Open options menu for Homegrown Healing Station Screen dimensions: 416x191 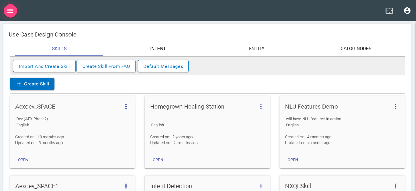point(261,107)
